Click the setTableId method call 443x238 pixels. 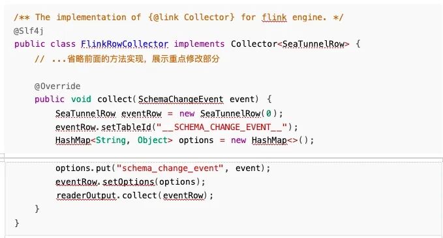point(127,127)
